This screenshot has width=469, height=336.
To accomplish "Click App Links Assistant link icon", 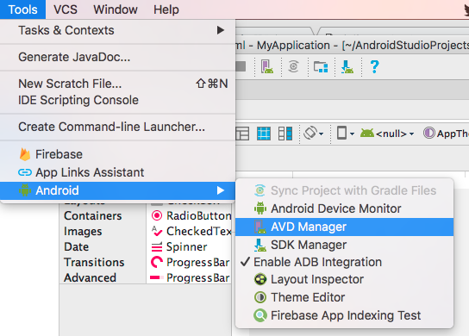I will pyautogui.click(x=25, y=172).
